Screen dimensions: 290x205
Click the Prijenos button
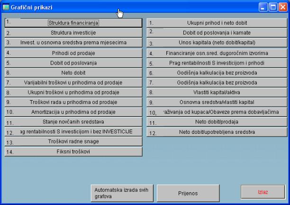(188, 193)
